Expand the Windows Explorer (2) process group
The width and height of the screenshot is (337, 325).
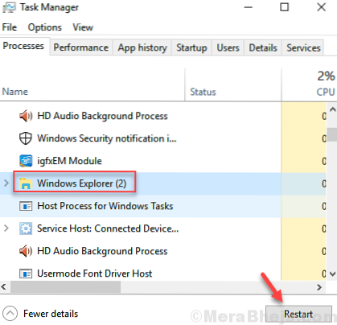pyautogui.click(x=6, y=183)
